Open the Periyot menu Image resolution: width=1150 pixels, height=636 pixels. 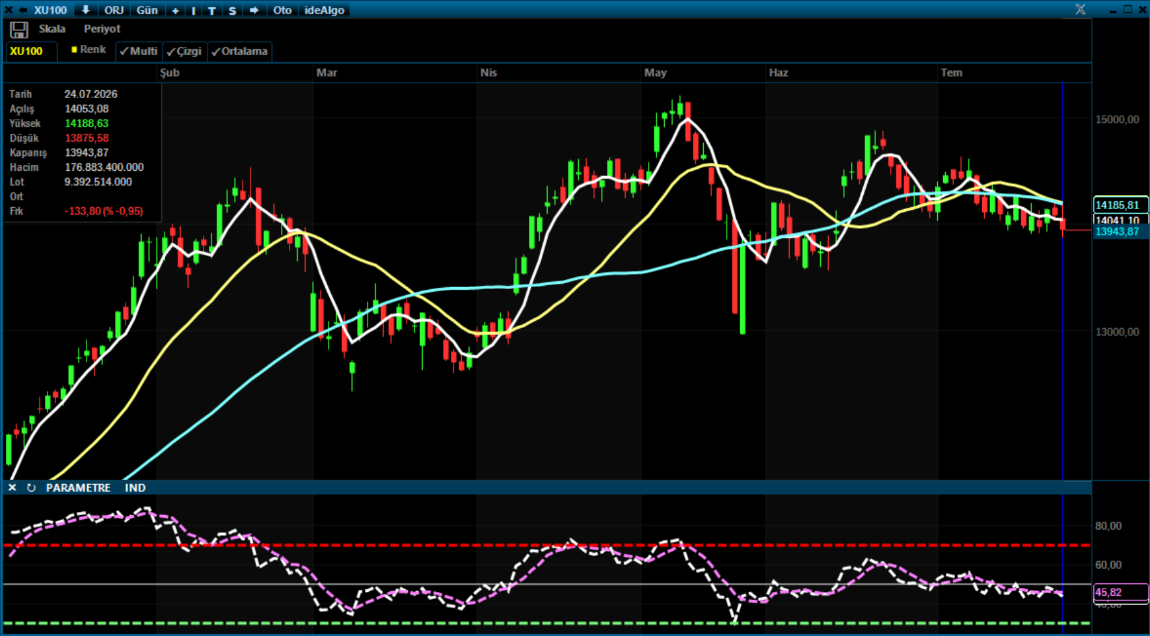click(102, 29)
